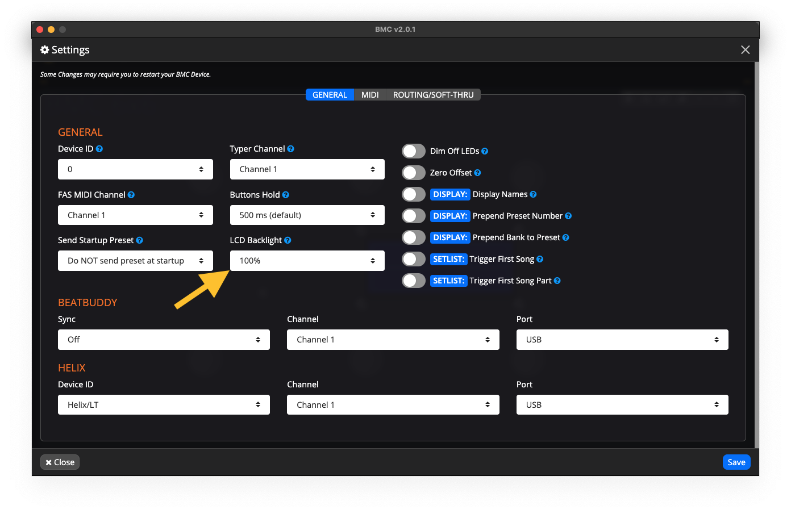Click the Close button at bottom left
The width and height of the screenshot is (791, 518).
[60, 462]
